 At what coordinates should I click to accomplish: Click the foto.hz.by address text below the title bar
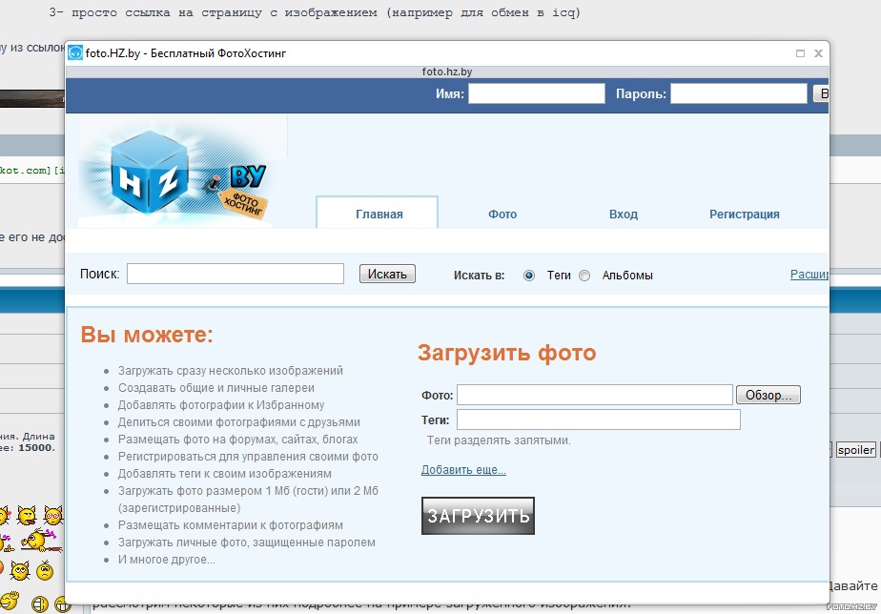pyautogui.click(x=447, y=72)
